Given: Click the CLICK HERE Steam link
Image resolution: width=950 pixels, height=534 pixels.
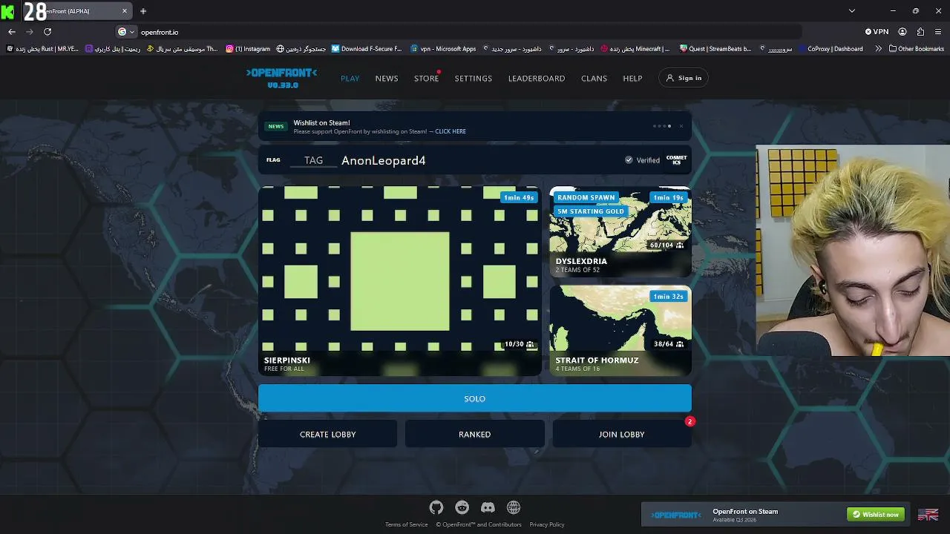Looking at the screenshot, I should click(x=451, y=131).
